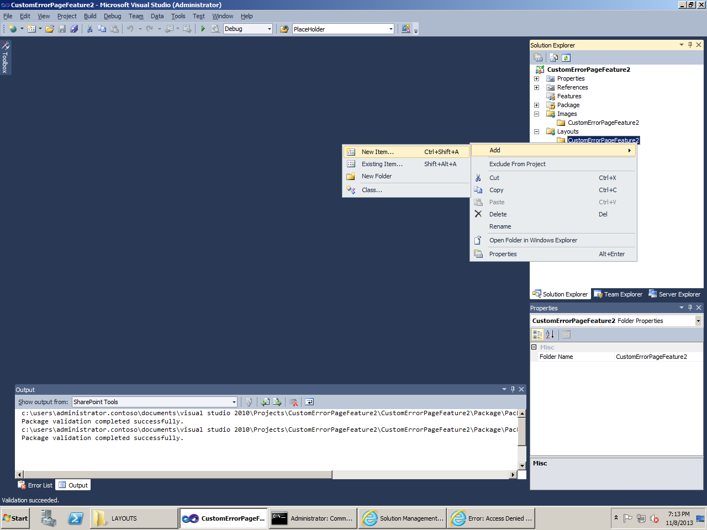Select the Features node in Solution Explorer
This screenshot has height=530, width=707.
point(569,96)
